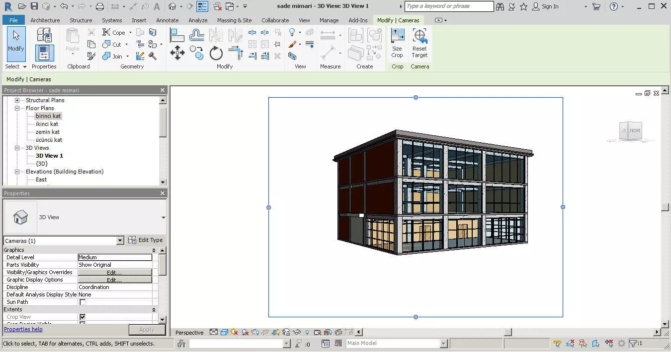Open the Select panel dropdown
The width and height of the screenshot is (671, 352).
pyautogui.click(x=15, y=66)
